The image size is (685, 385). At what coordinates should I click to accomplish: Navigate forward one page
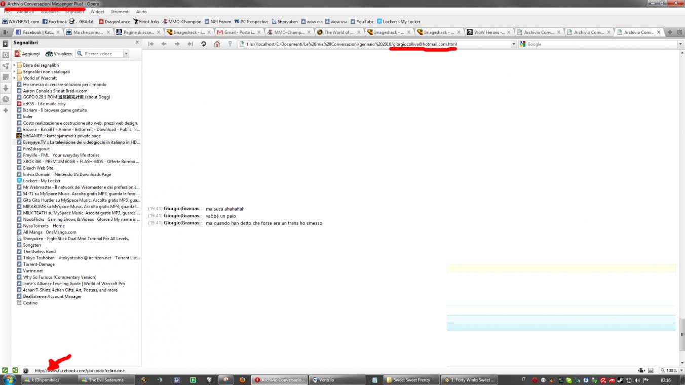click(x=177, y=44)
